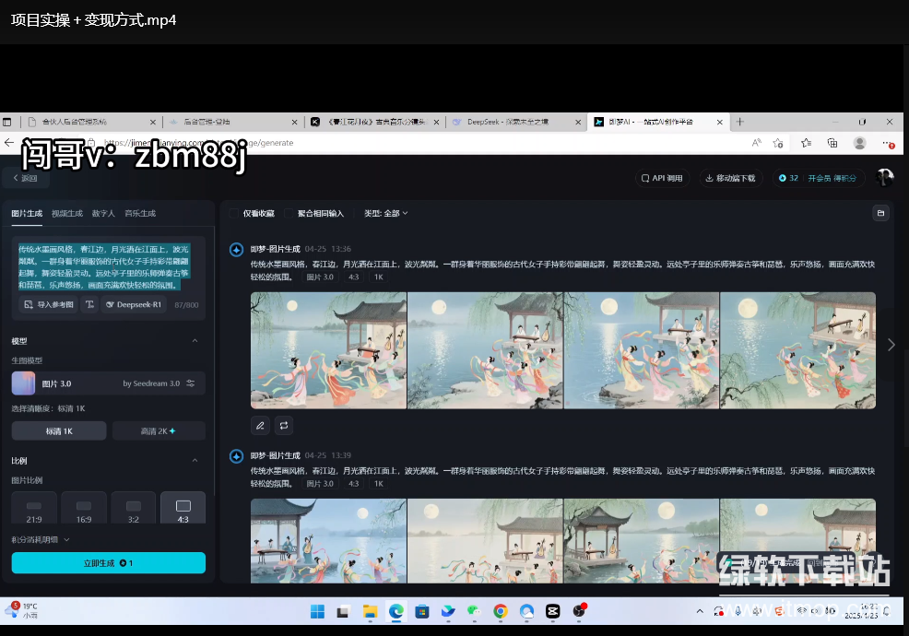Click the Deepseek-R1 prompt helper button
Image resolution: width=909 pixels, height=636 pixels.
[x=134, y=304]
